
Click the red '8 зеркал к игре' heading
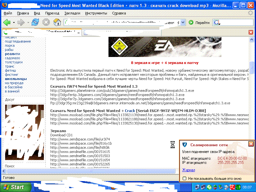pos(165,63)
